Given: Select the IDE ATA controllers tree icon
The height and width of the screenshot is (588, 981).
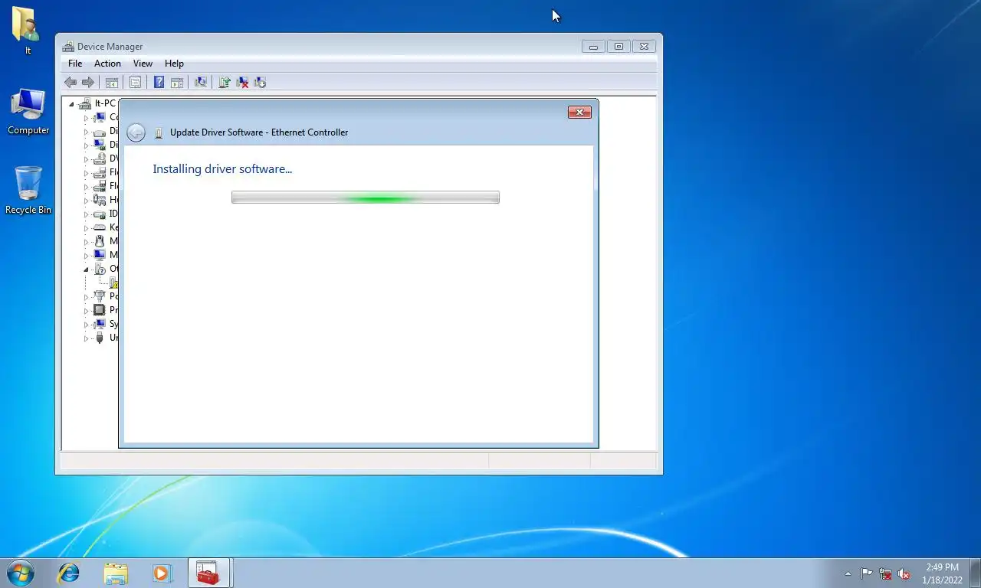Looking at the screenshot, I should click(x=99, y=214).
